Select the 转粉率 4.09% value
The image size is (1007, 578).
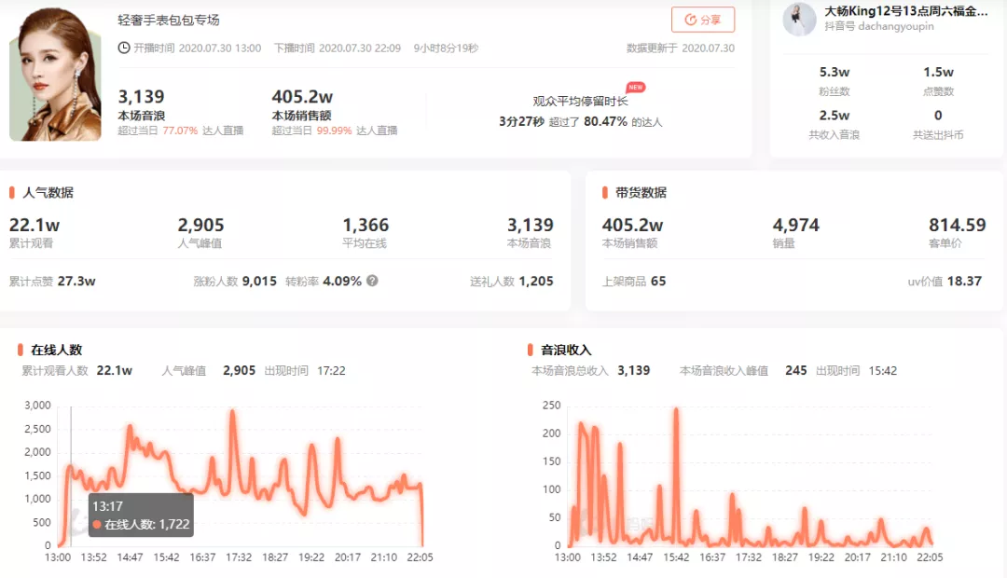tap(342, 282)
